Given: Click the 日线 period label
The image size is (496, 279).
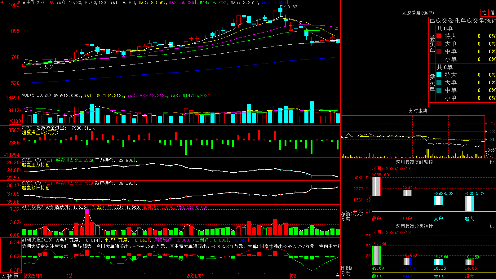Looking at the screenshot, I should point(50,2).
